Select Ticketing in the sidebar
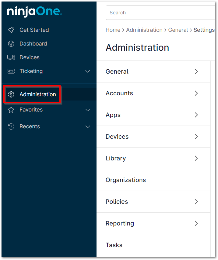Viewport: 218px width, 260px height. click(x=31, y=71)
